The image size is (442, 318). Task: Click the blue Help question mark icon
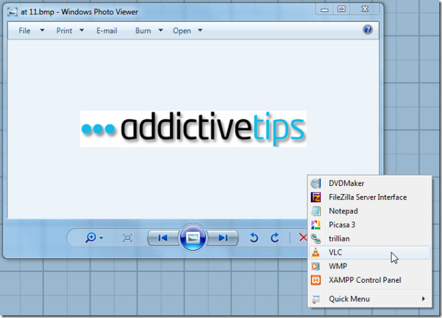tap(367, 29)
